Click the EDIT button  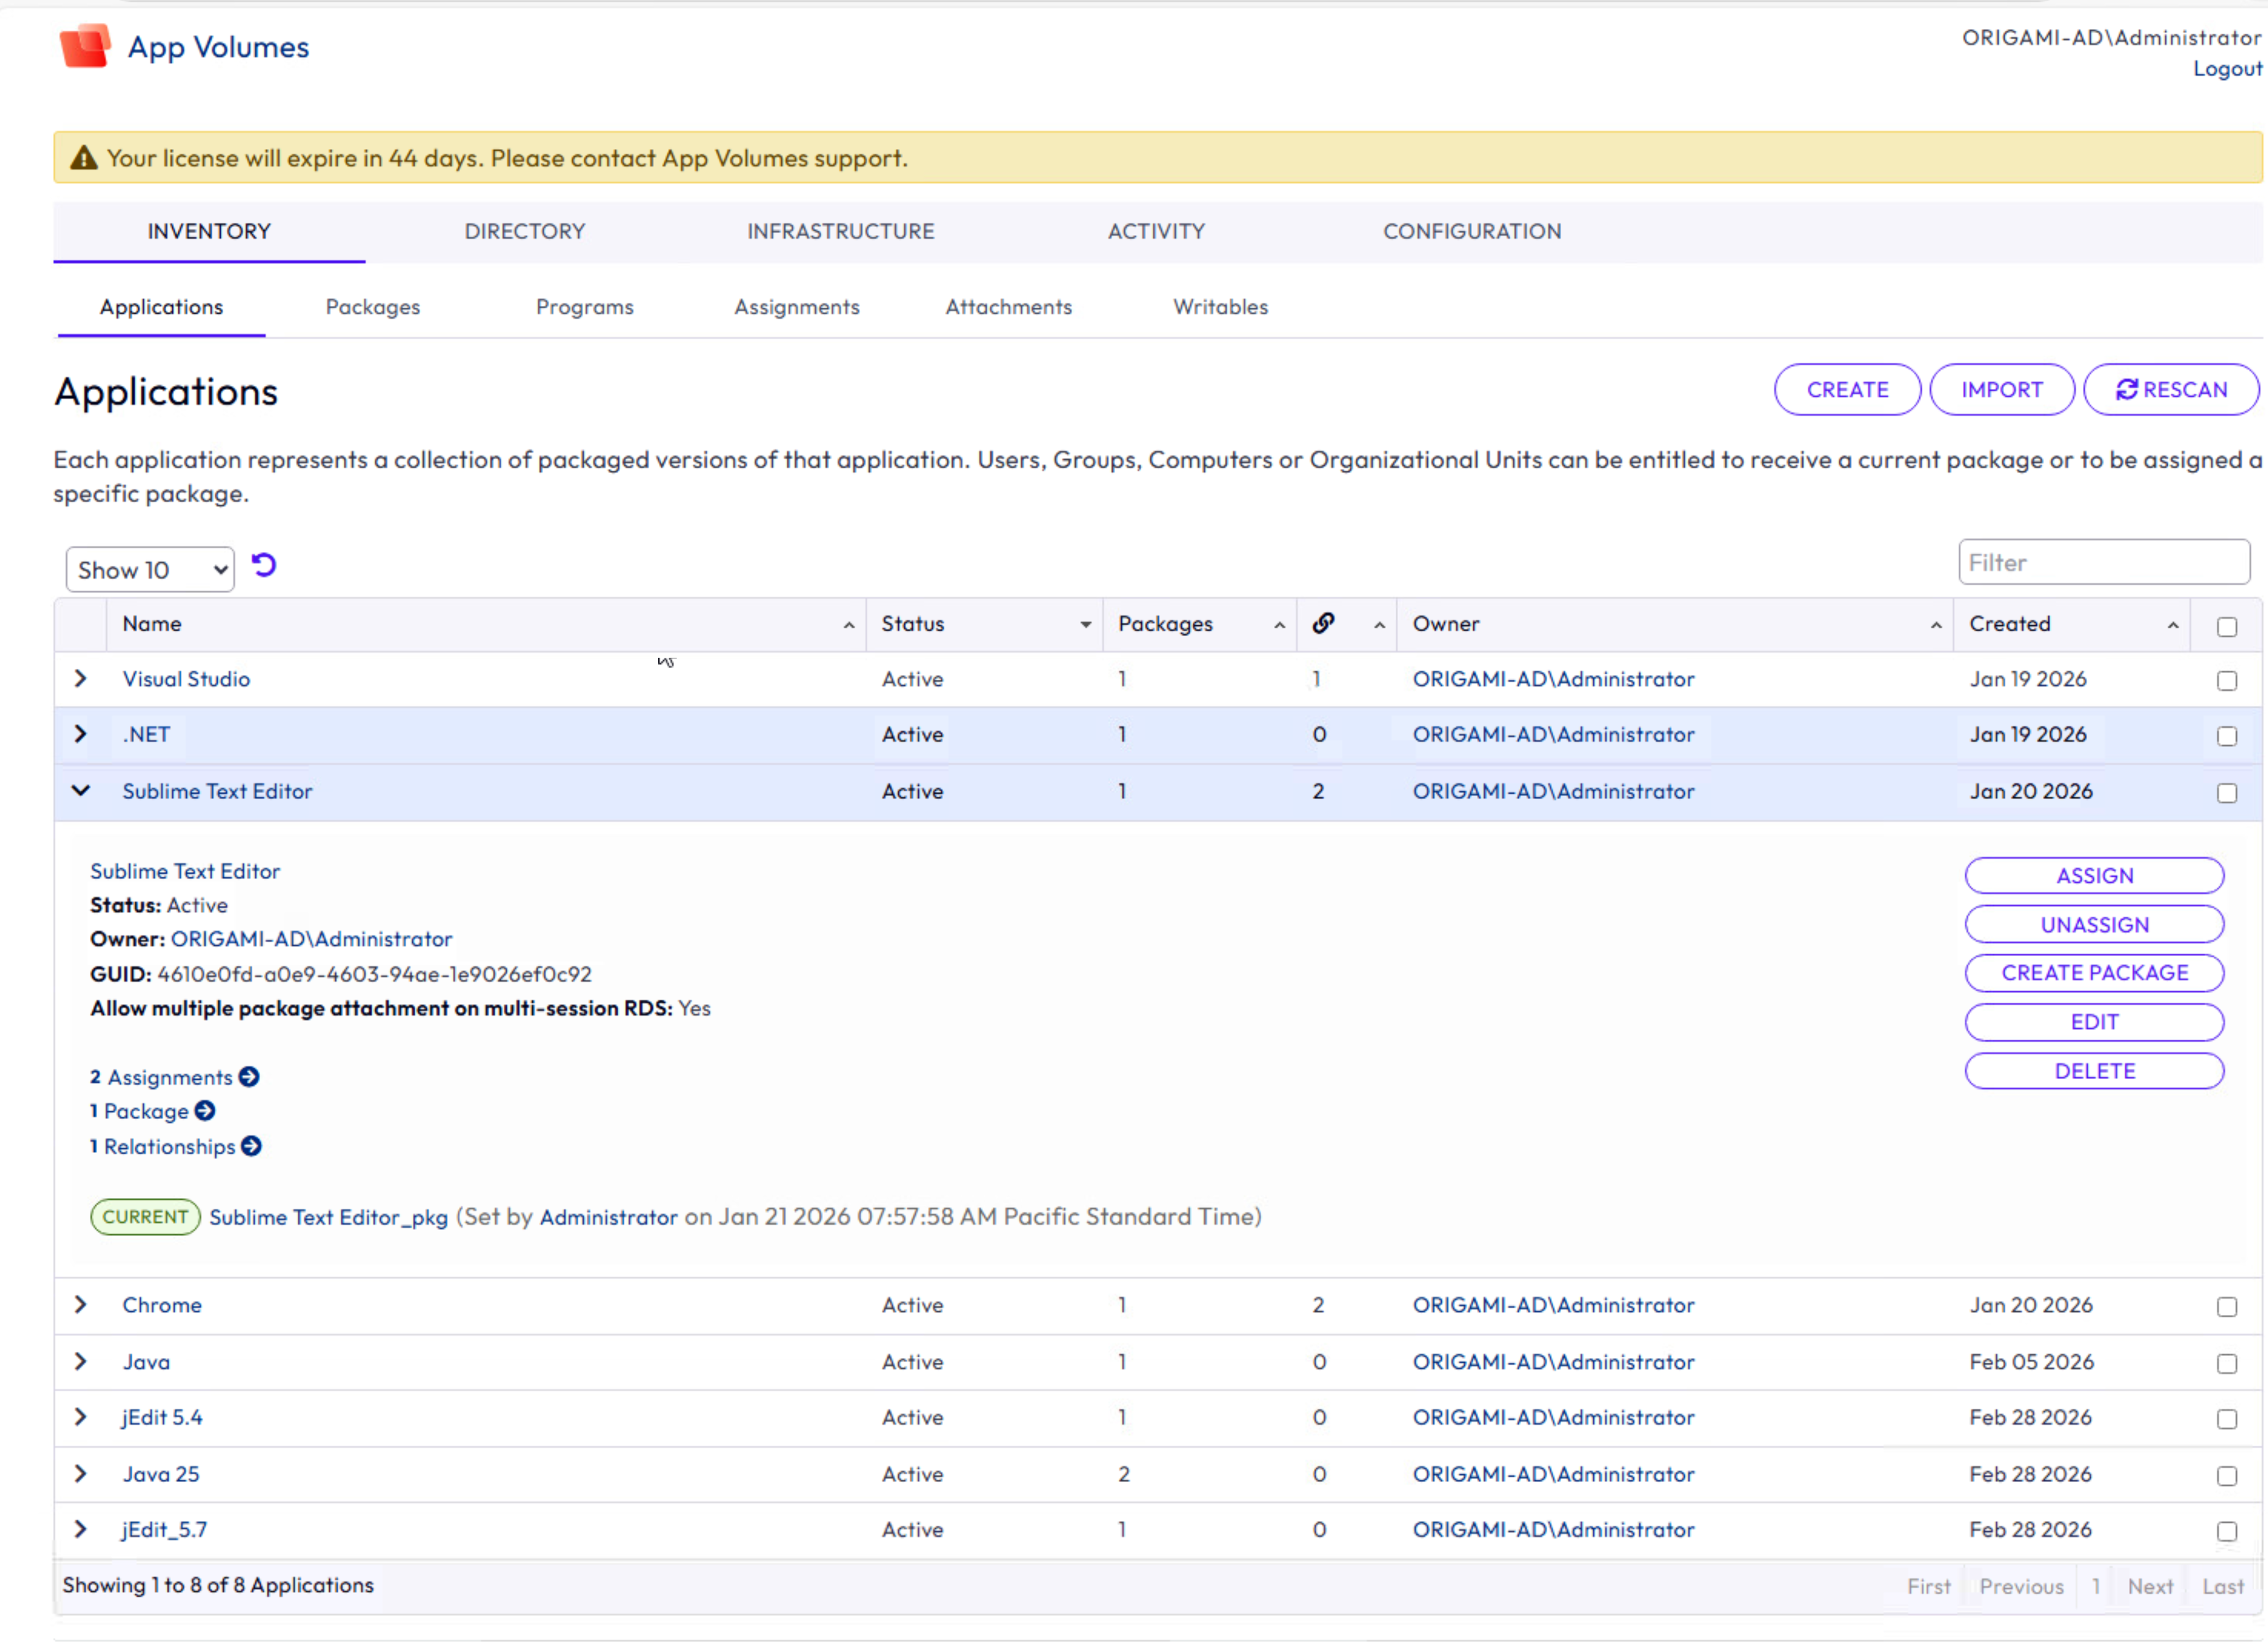2094,1023
